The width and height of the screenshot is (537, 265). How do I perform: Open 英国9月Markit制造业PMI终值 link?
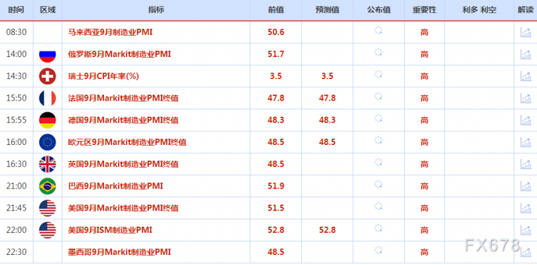coord(124,164)
